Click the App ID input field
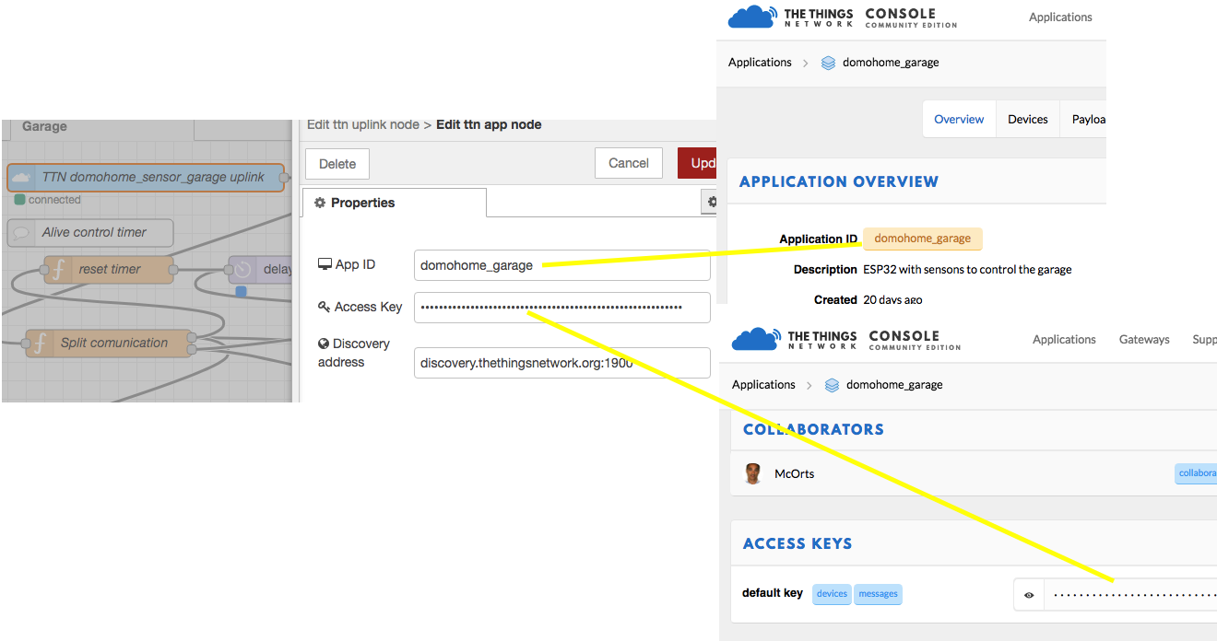 561,265
